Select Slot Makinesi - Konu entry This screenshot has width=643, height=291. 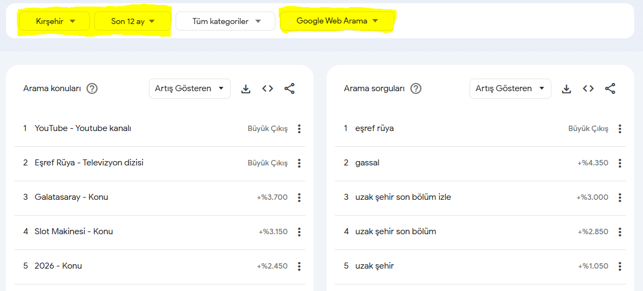coord(74,231)
